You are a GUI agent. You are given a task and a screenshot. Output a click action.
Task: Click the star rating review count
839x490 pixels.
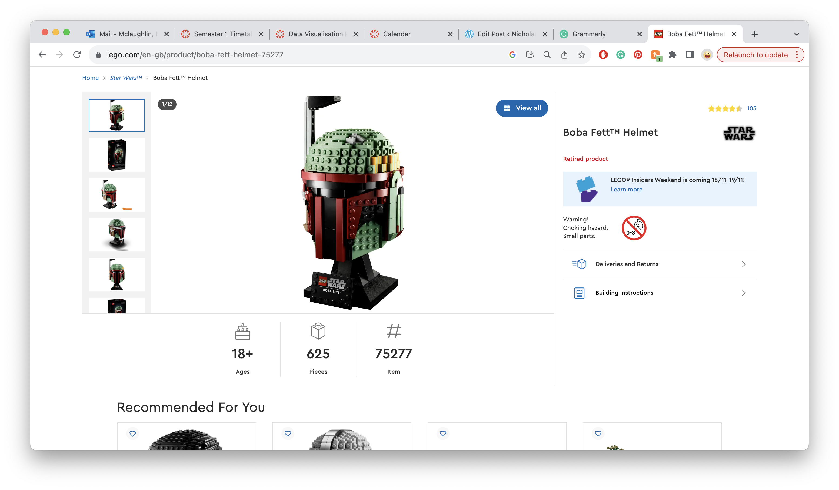[751, 108]
